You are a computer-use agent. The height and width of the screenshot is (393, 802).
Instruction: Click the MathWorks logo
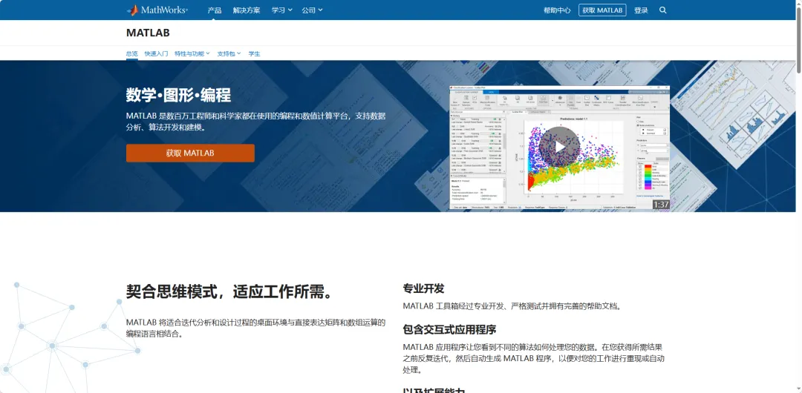click(157, 10)
